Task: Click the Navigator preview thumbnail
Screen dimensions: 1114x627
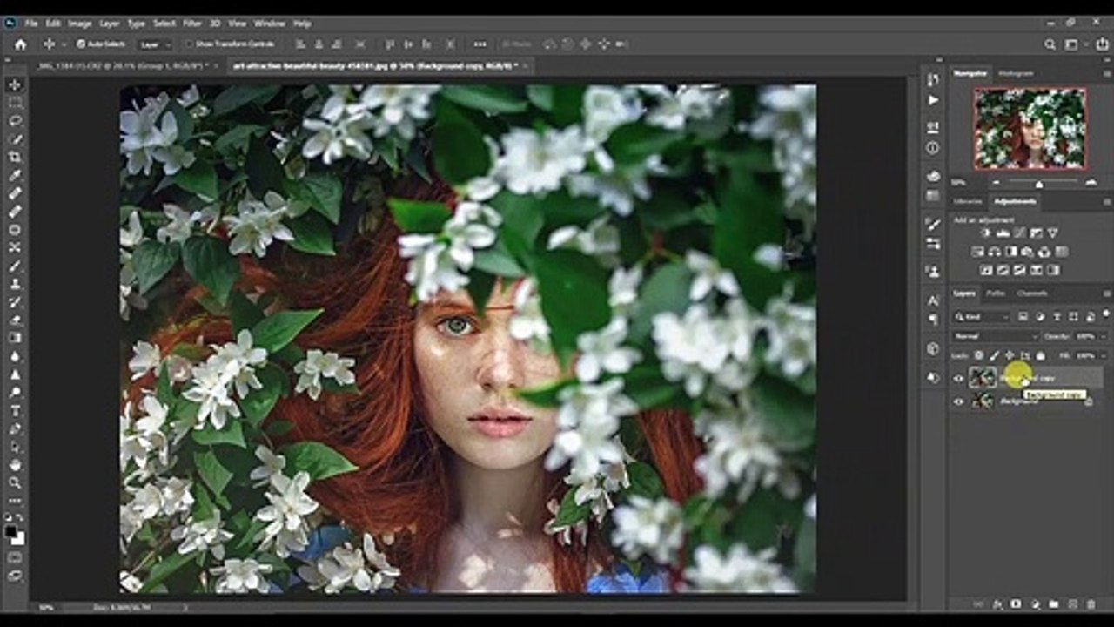Action: tap(1030, 128)
